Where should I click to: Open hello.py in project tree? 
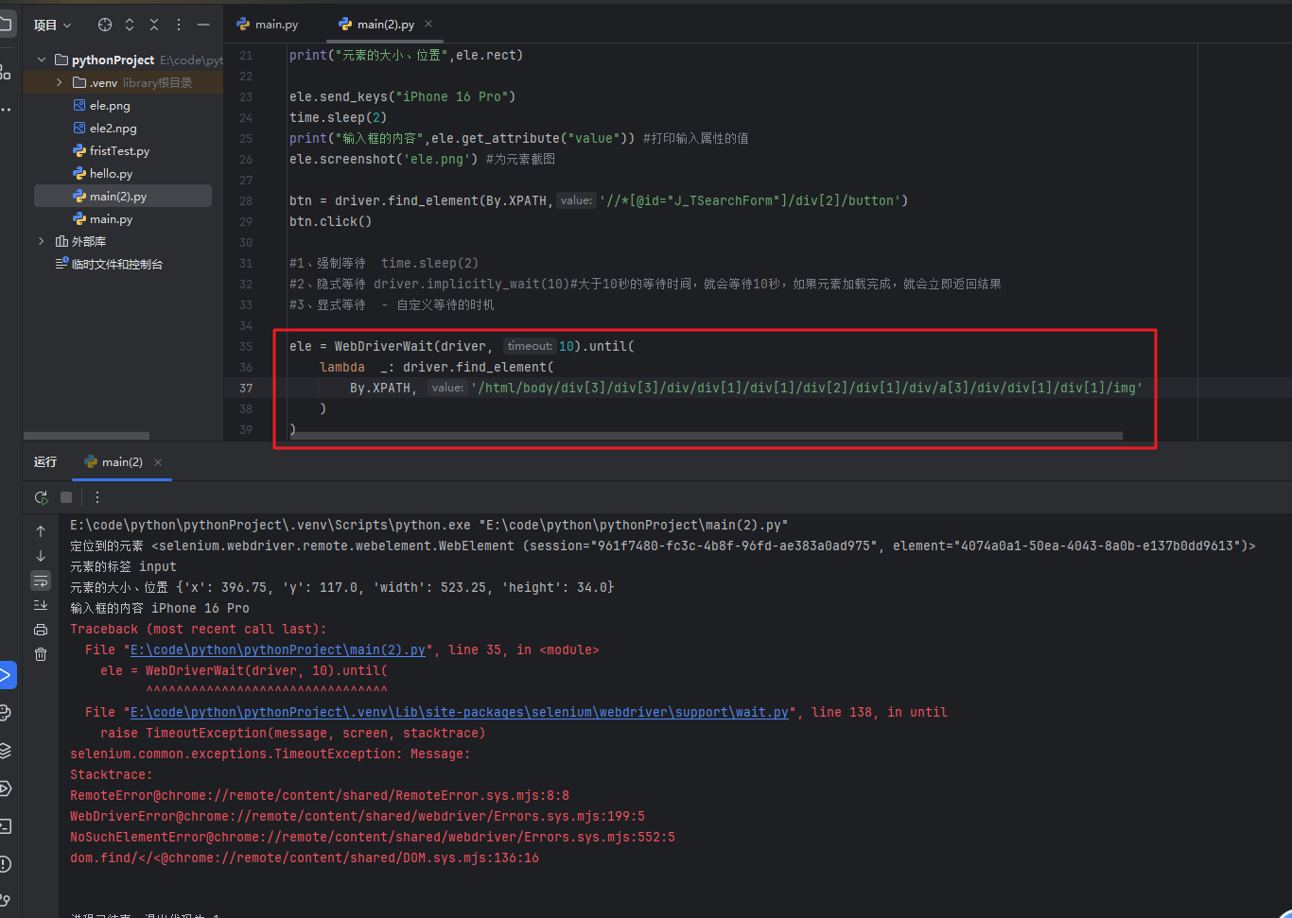pyautogui.click(x=111, y=173)
